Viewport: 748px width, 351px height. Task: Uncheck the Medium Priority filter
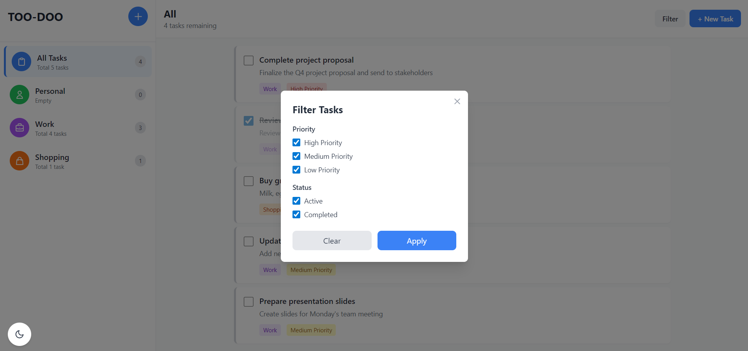(x=296, y=156)
